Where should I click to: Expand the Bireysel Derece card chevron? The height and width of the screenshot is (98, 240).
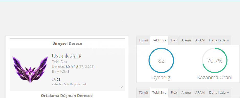pyautogui.click(x=121, y=87)
